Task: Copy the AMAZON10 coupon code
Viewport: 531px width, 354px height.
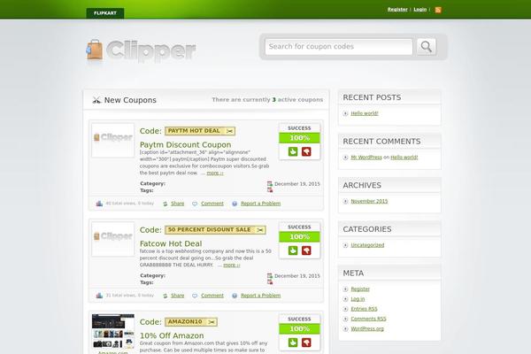Action: pos(191,322)
